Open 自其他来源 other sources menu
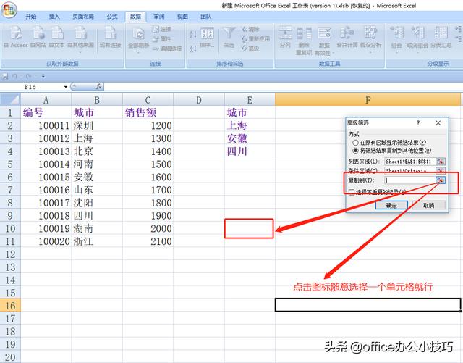This screenshot has height=363, width=463. coord(80,38)
